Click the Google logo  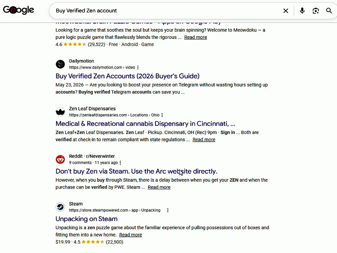click(x=19, y=10)
